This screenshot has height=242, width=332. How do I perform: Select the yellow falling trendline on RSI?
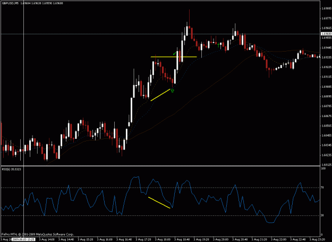(159, 203)
